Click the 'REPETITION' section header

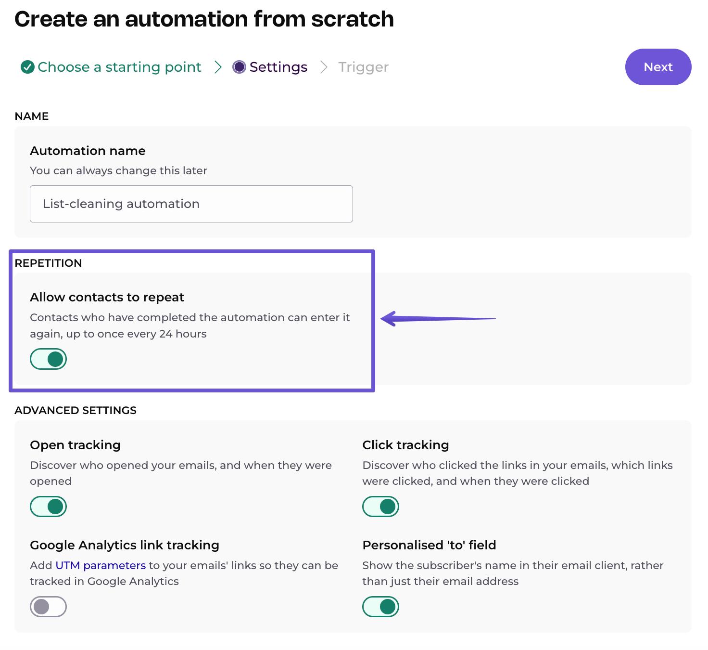pos(48,263)
